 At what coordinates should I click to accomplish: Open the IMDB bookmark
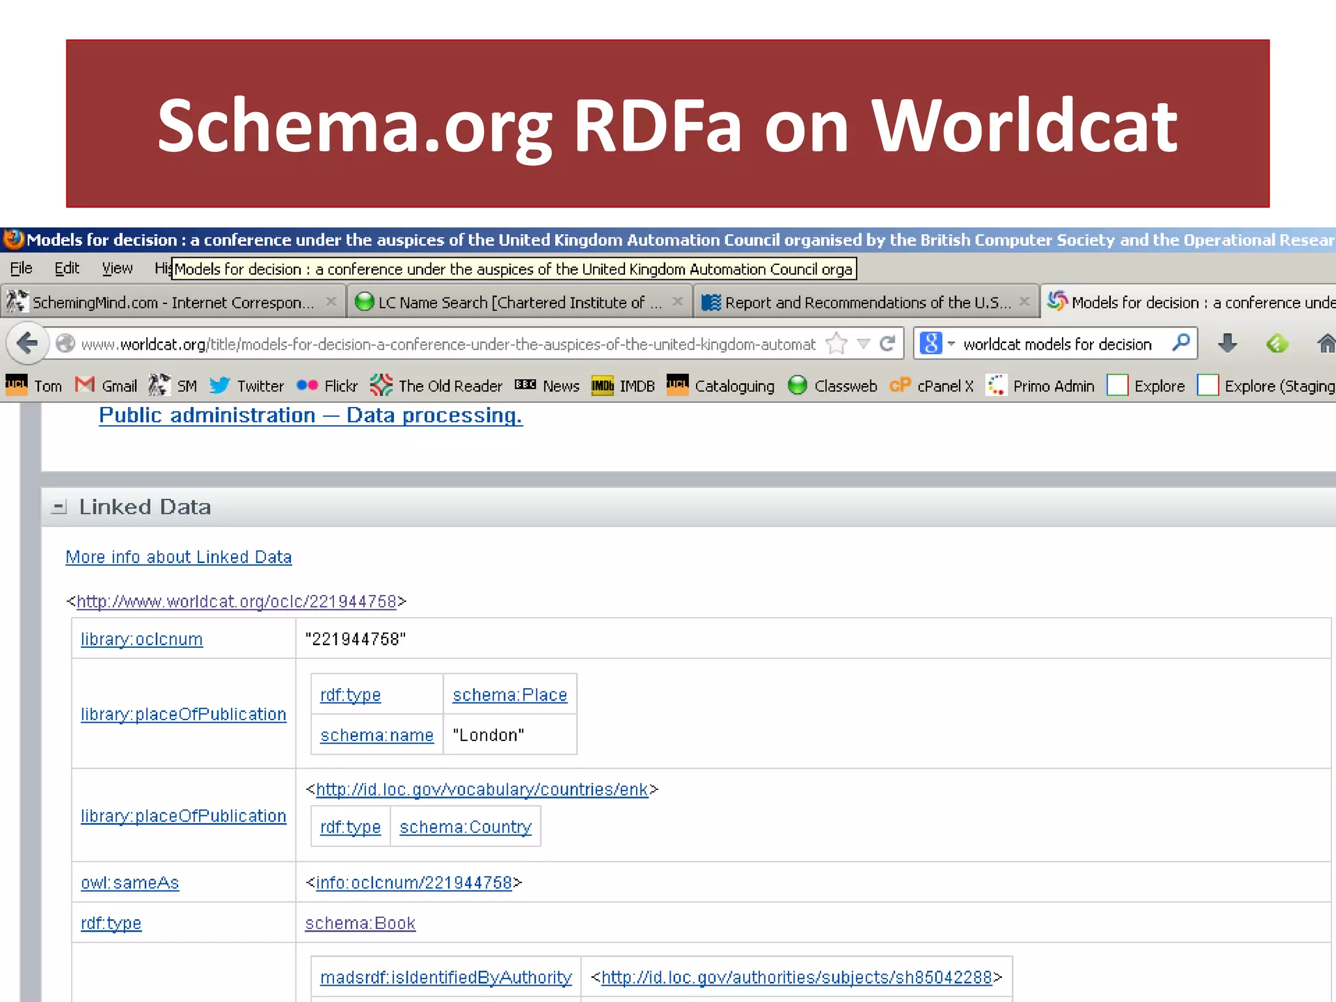[x=623, y=386]
